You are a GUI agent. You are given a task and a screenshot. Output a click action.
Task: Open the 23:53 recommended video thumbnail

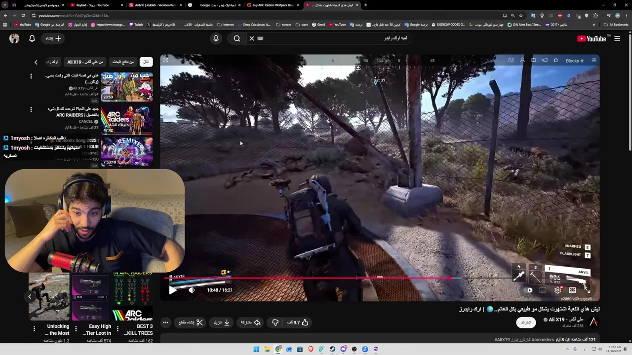click(x=127, y=87)
